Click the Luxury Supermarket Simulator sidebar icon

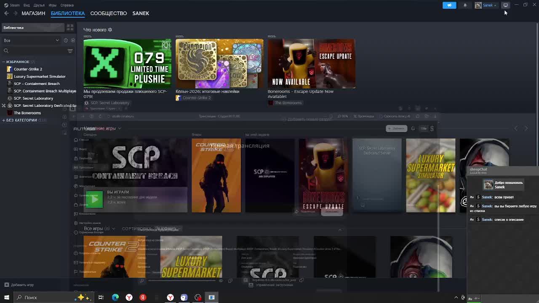point(10,76)
